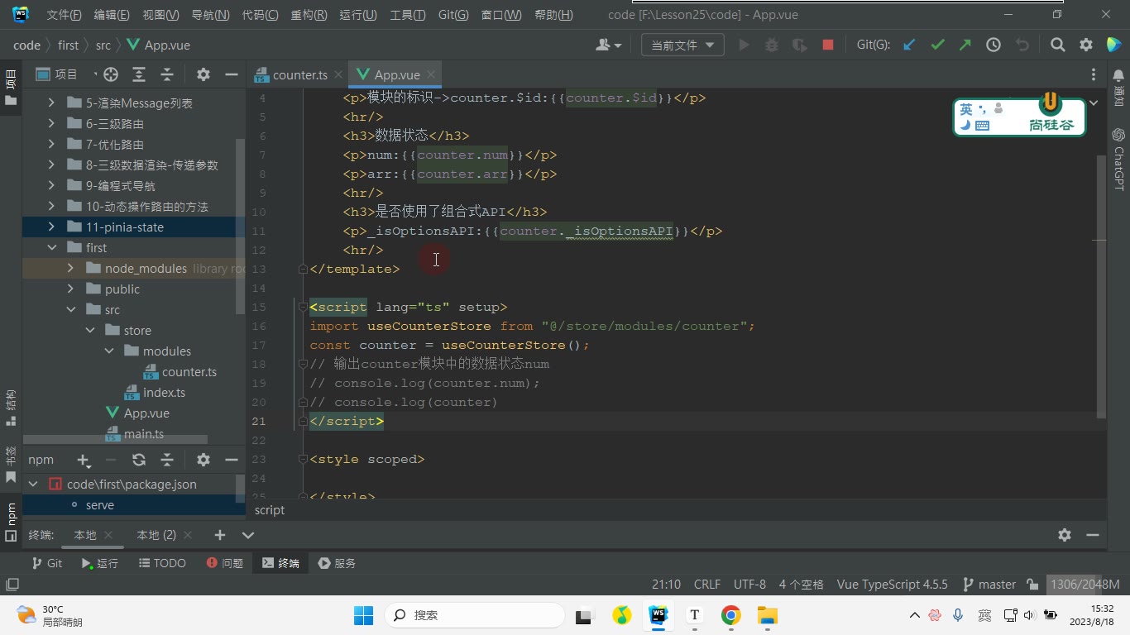Click the Git commit checkmark icon
The height and width of the screenshot is (635, 1130).
[x=937, y=45]
